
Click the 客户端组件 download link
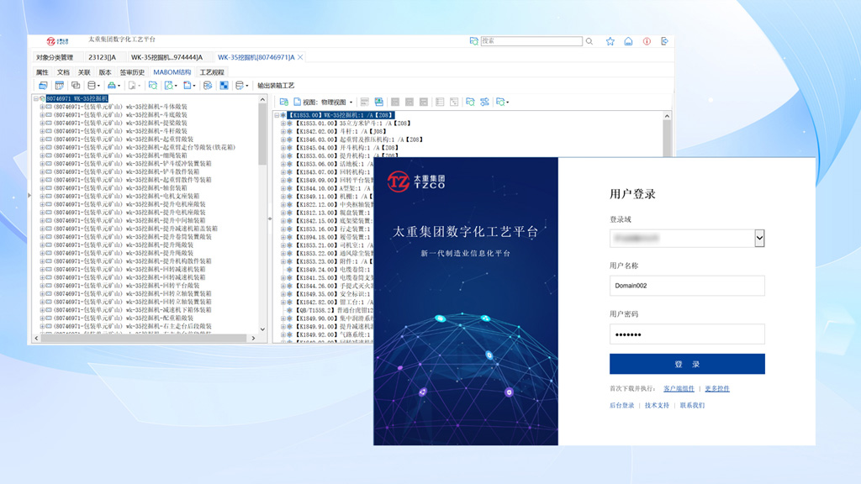click(x=678, y=388)
